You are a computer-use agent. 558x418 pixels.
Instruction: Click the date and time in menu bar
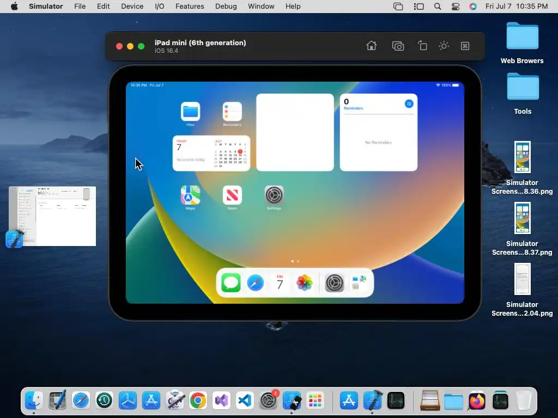click(x=517, y=7)
